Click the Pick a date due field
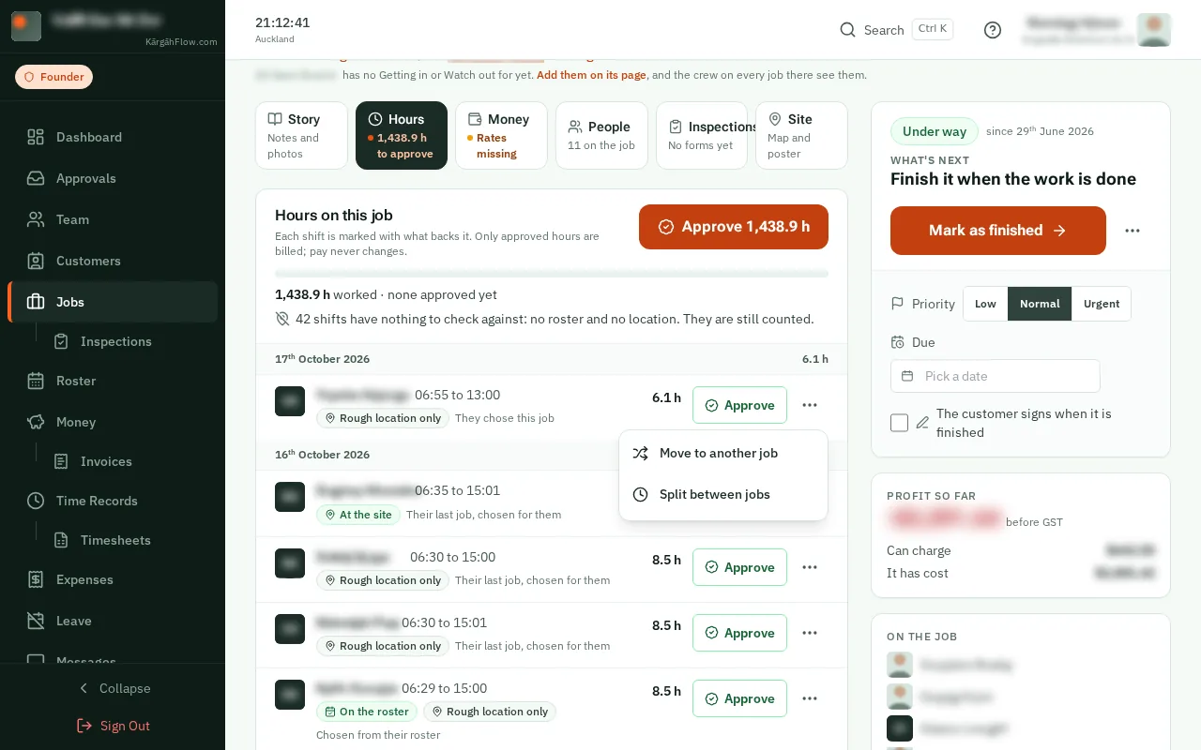The image size is (1201, 750). pos(995,376)
